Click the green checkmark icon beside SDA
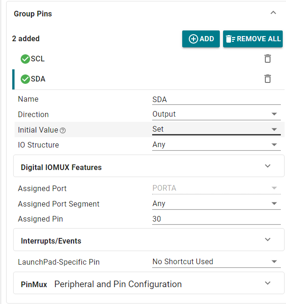286x304 pixels. 25,79
